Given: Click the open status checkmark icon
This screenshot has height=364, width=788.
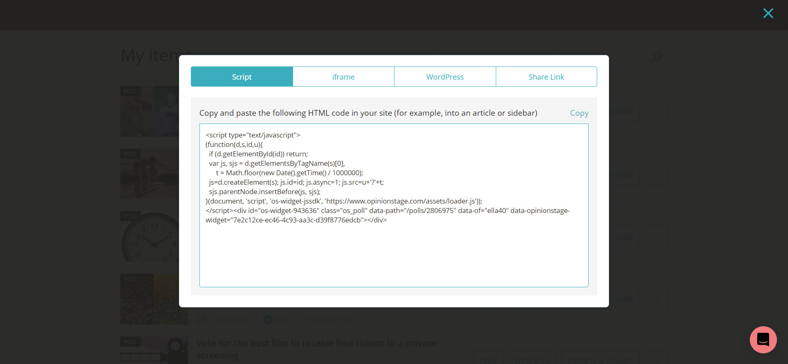Looking at the screenshot, I should [268, 320].
